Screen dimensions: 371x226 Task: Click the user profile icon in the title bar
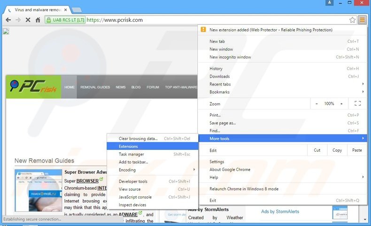click(x=329, y=3)
